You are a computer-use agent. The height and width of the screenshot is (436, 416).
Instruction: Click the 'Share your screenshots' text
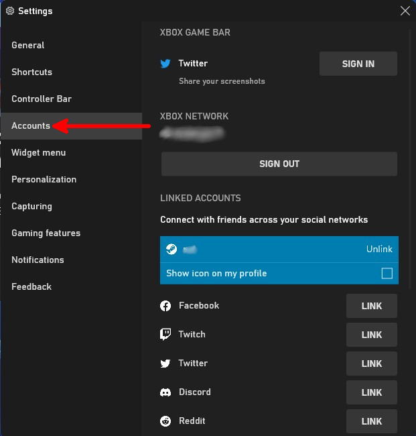(222, 81)
